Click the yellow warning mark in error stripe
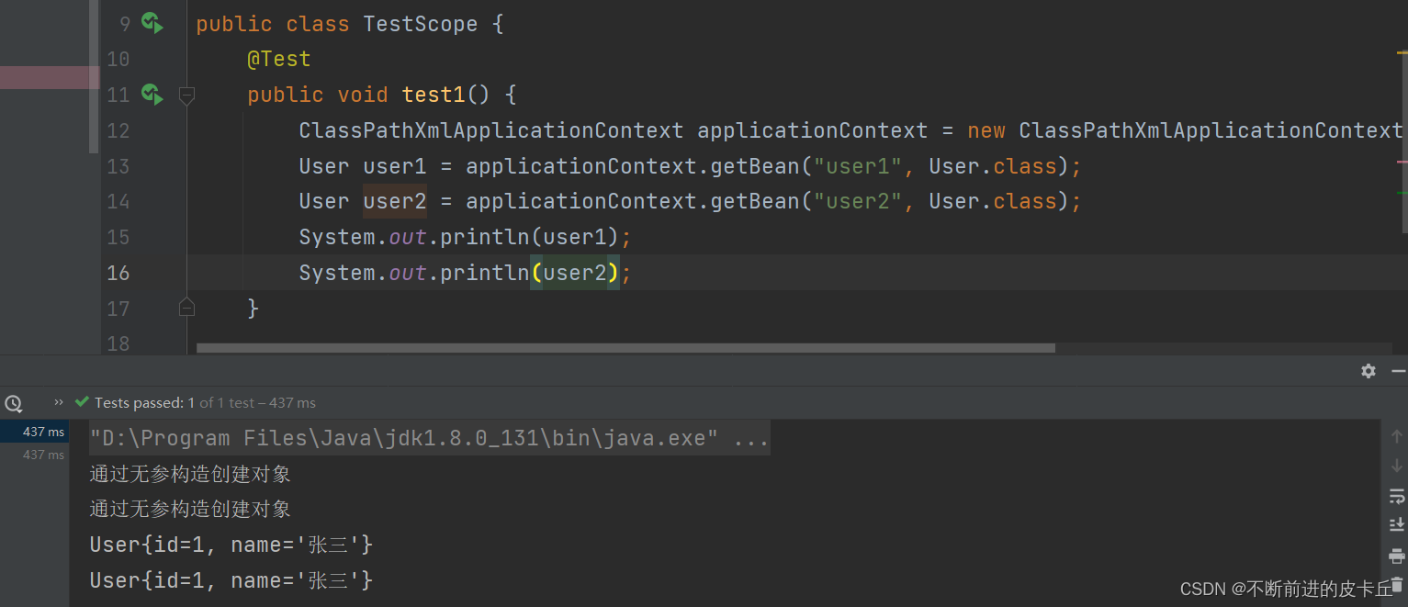This screenshot has width=1408, height=607. coord(1402,53)
